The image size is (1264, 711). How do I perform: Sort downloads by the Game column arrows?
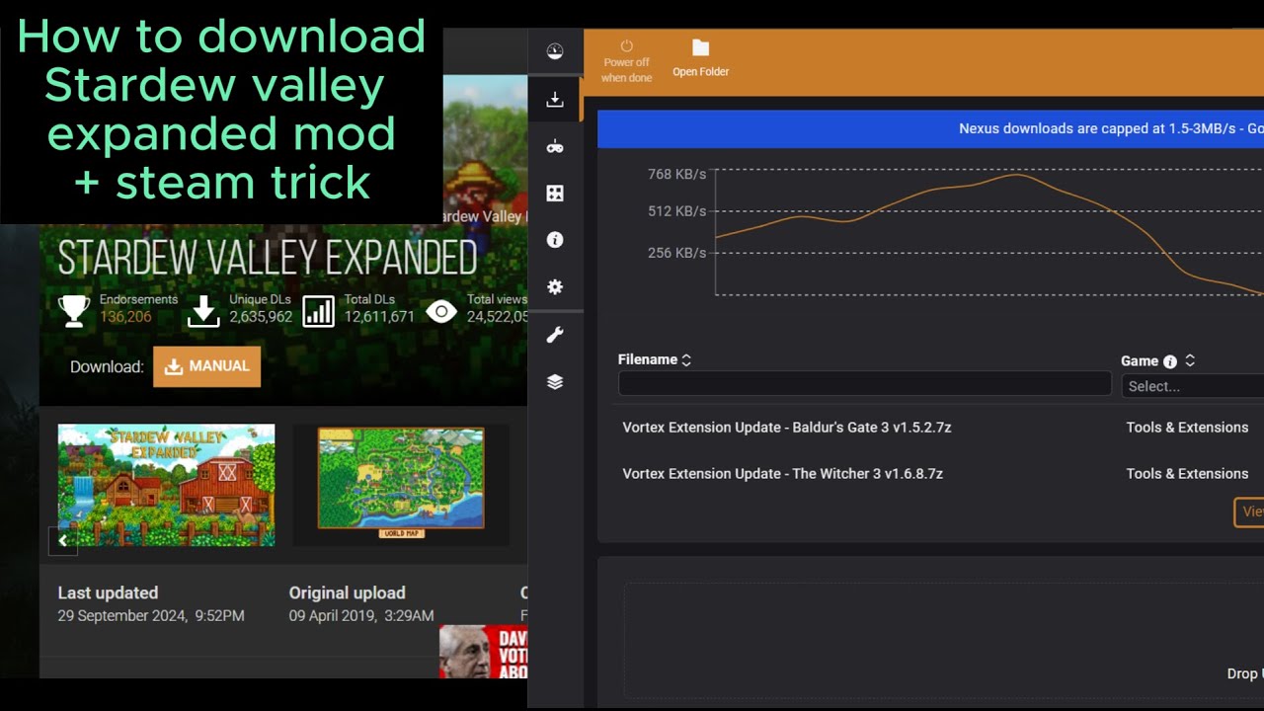(x=1190, y=360)
